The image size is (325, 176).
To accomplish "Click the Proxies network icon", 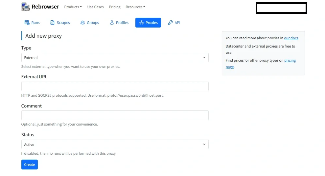I will pos(141,23).
